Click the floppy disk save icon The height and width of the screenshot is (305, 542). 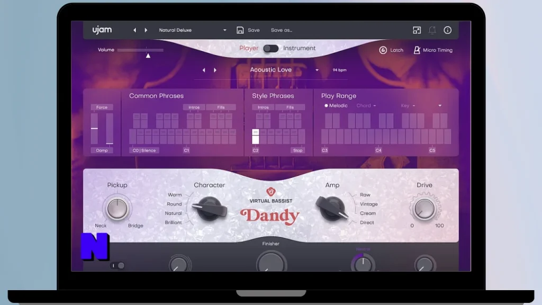[x=240, y=30]
